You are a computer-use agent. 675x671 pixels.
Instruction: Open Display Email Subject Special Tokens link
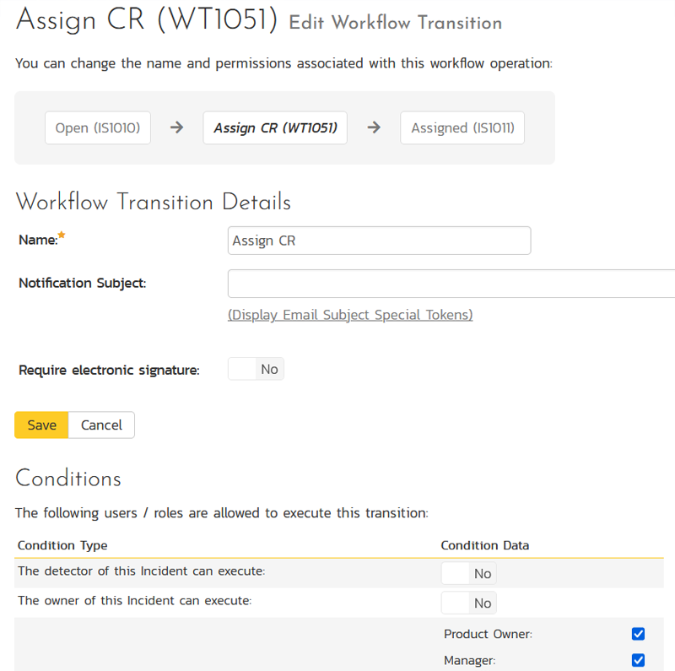click(350, 315)
